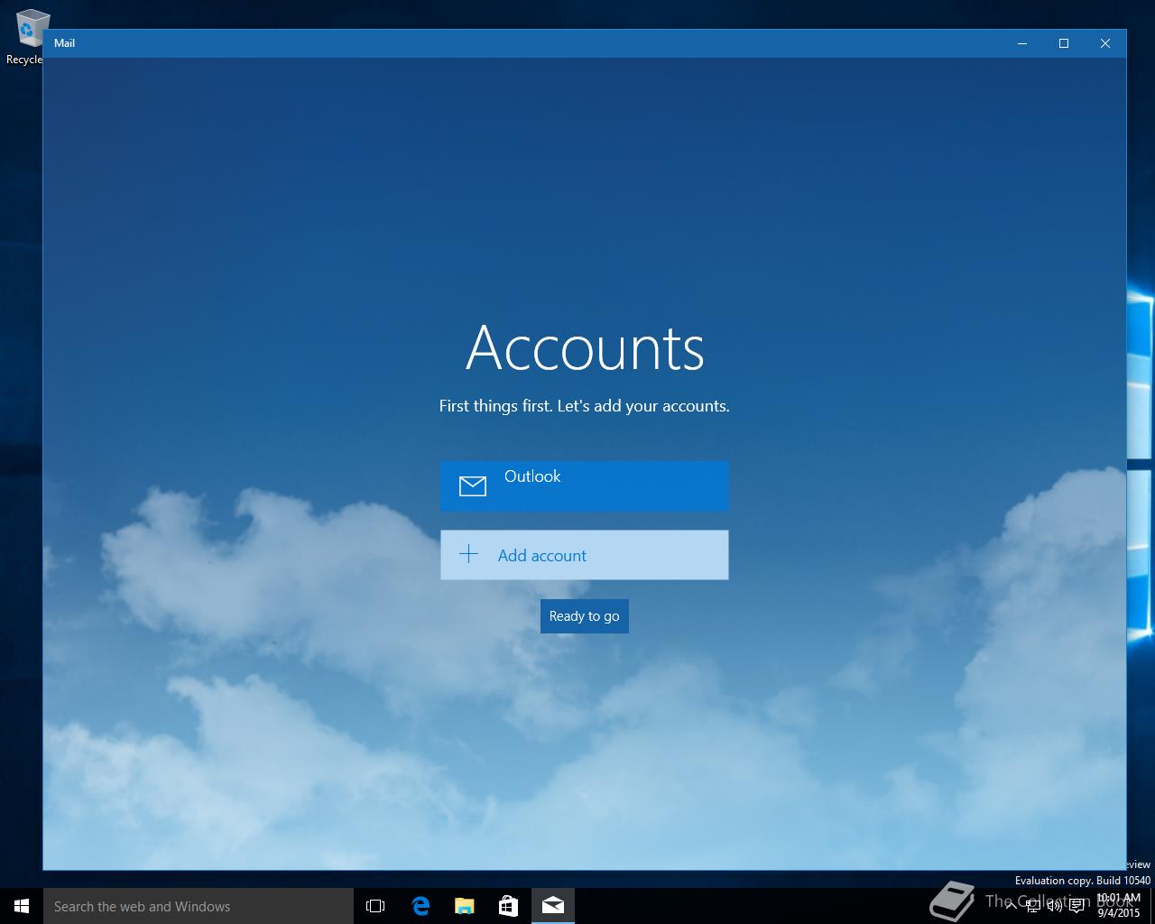The image size is (1155, 924).
Task: Select the Outlook account entry
Action: [585, 485]
